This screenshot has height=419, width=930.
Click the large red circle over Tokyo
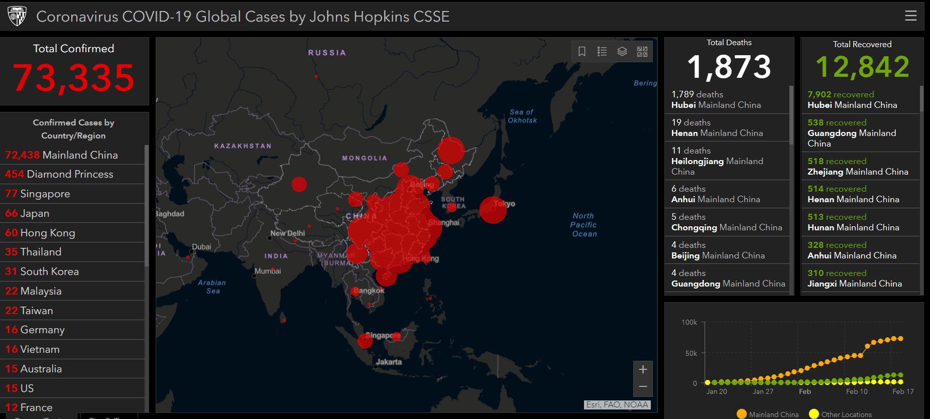493,210
